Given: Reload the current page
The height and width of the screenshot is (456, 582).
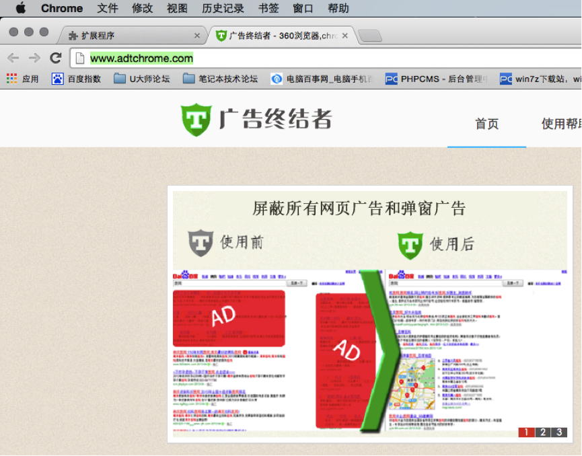Looking at the screenshot, I should coord(55,58).
